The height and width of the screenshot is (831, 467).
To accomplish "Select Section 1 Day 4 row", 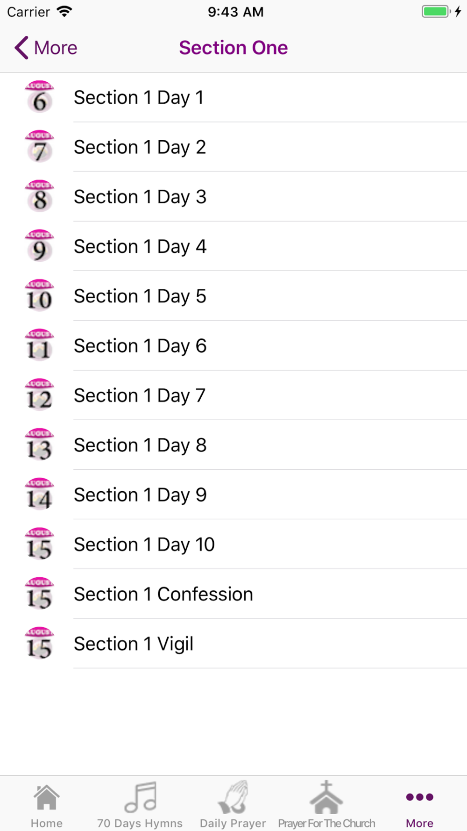I will pyautogui.click(x=233, y=246).
